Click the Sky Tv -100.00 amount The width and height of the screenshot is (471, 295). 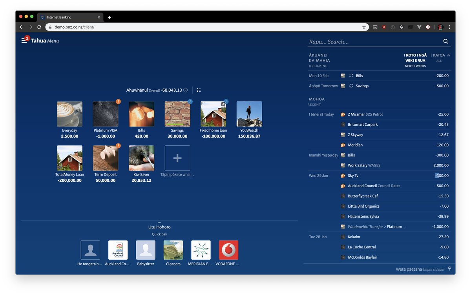[x=442, y=176]
